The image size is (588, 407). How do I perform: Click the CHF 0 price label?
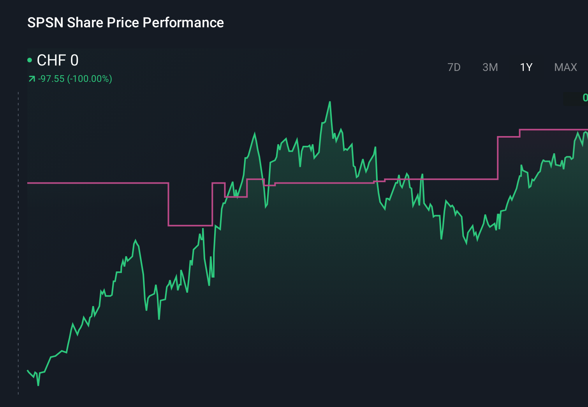[x=58, y=60]
